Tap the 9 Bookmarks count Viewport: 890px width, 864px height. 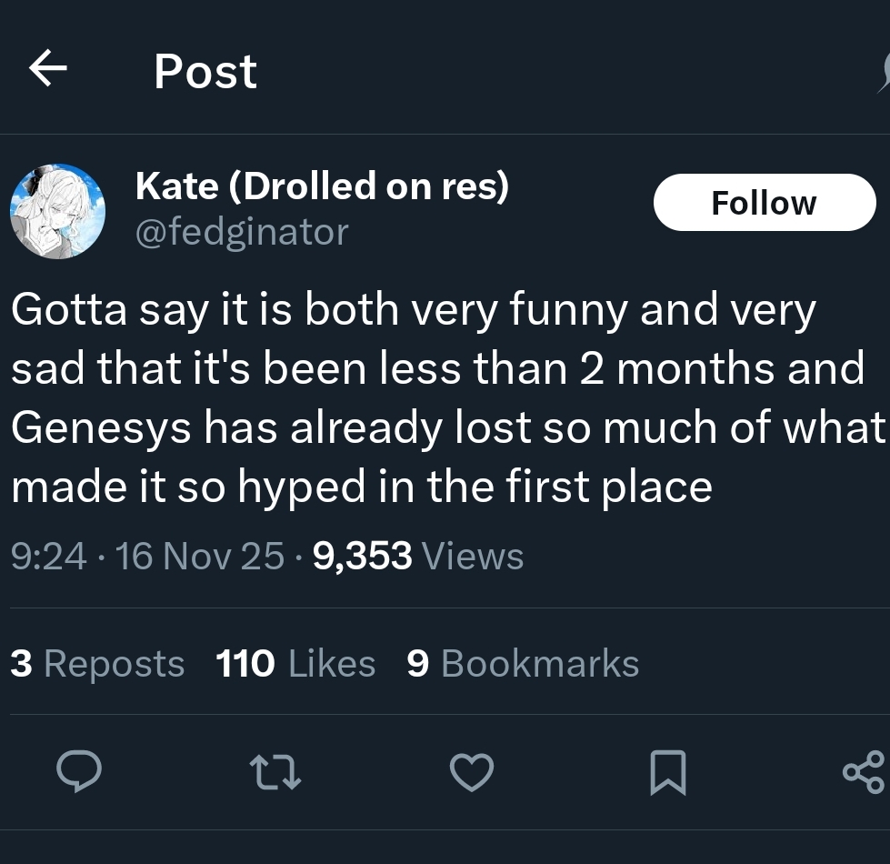click(523, 663)
